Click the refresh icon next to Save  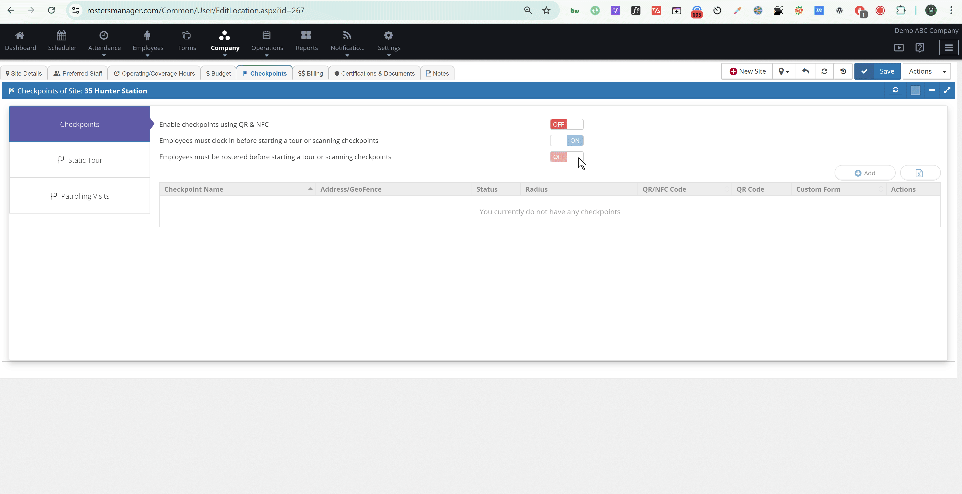pos(824,71)
